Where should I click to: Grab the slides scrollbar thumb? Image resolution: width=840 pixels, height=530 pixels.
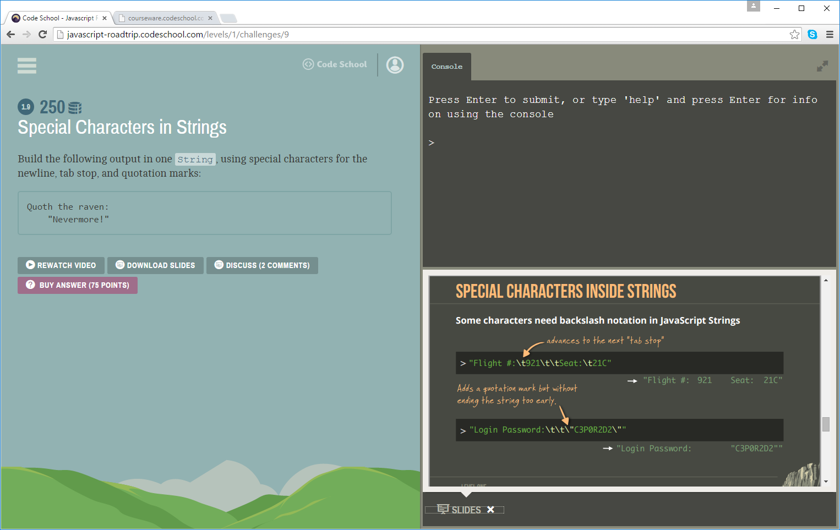[826, 424]
